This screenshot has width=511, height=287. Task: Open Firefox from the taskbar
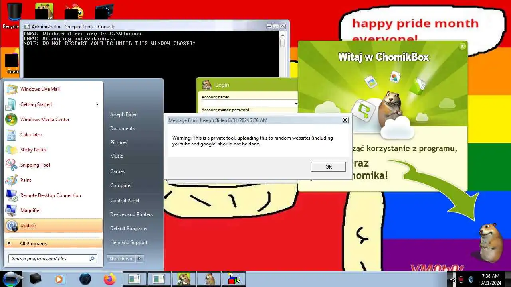tap(109, 279)
